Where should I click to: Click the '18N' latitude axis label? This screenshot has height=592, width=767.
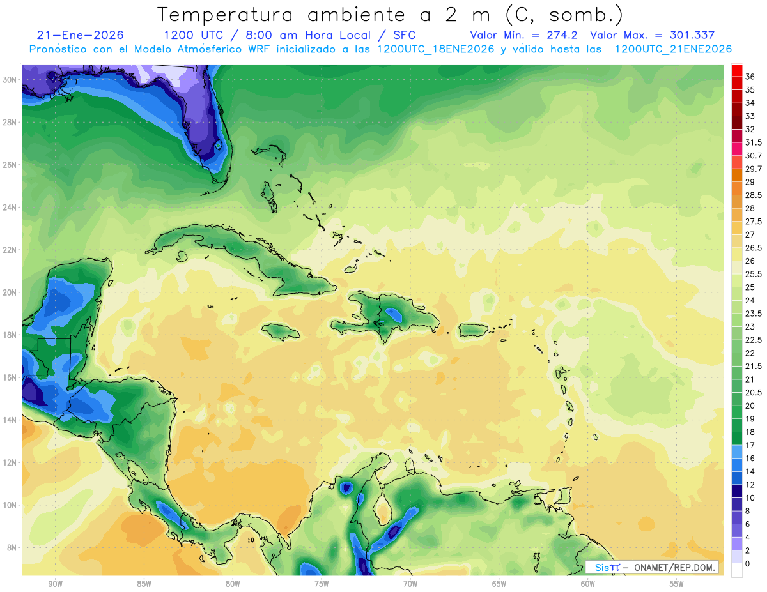click(x=10, y=335)
